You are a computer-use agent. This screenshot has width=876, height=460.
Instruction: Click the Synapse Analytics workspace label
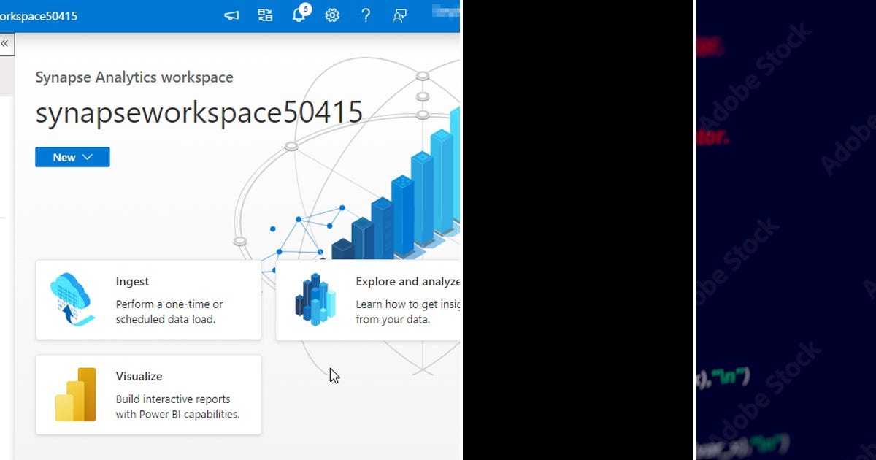(134, 77)
